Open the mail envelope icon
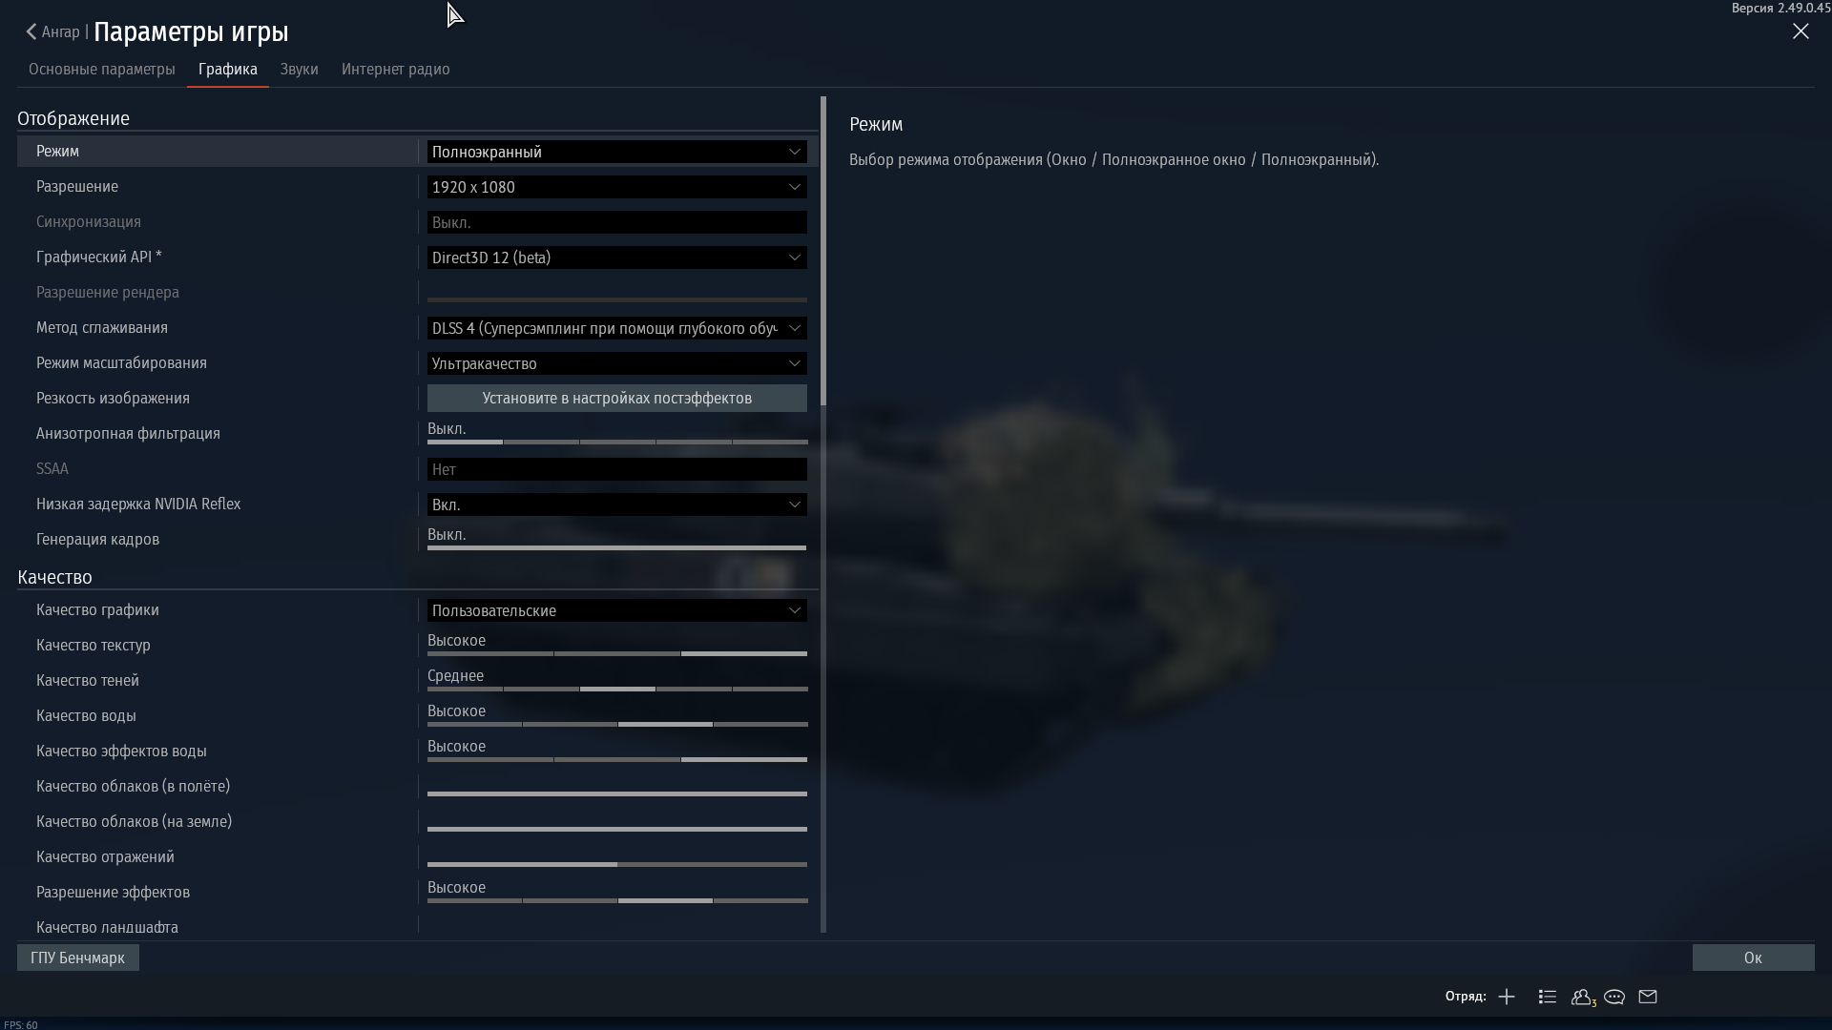 [1648, 997]
